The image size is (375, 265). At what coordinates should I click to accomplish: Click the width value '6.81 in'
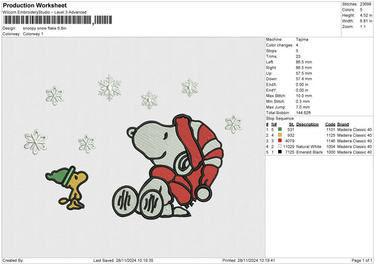coord(366,21)
